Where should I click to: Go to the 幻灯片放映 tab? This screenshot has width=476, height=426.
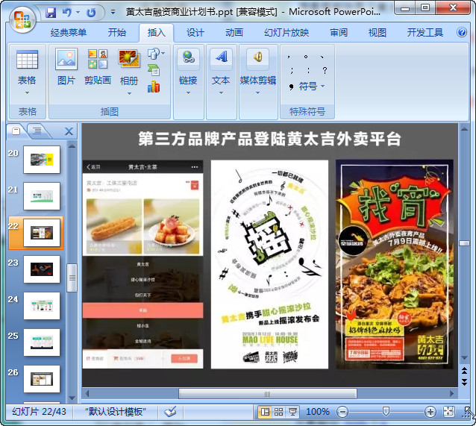[x=286, y=32]
